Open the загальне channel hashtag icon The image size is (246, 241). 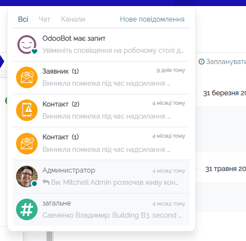[27, 209]
